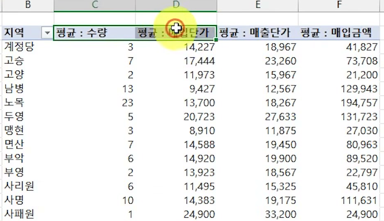This screenshot has width=384, height=221.
Task: Click the cell with value 14,227
Action: [176, 47]
